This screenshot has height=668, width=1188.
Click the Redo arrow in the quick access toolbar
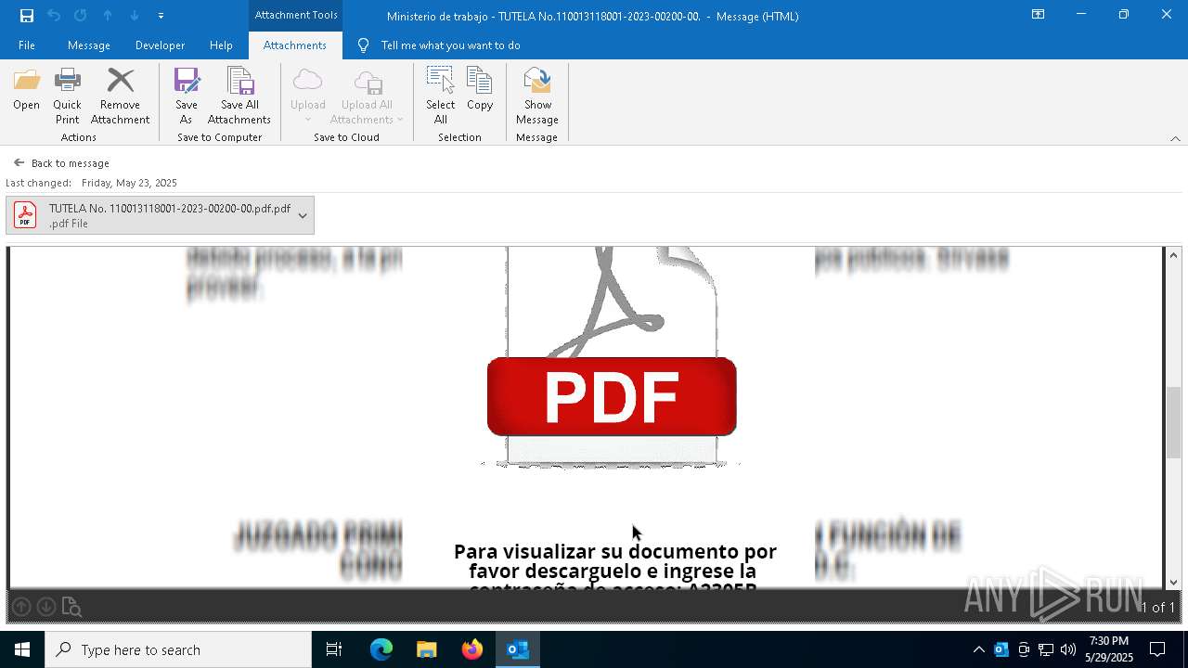81,16
